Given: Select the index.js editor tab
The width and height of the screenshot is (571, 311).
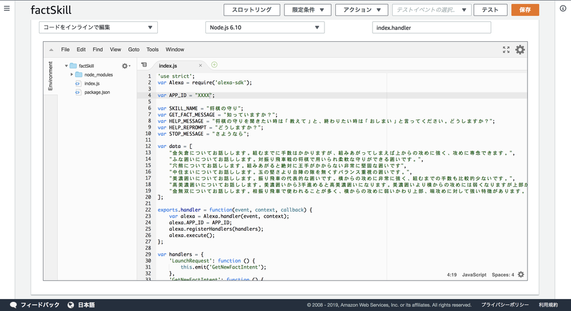Looking at the screenshot, I should 168,66.
